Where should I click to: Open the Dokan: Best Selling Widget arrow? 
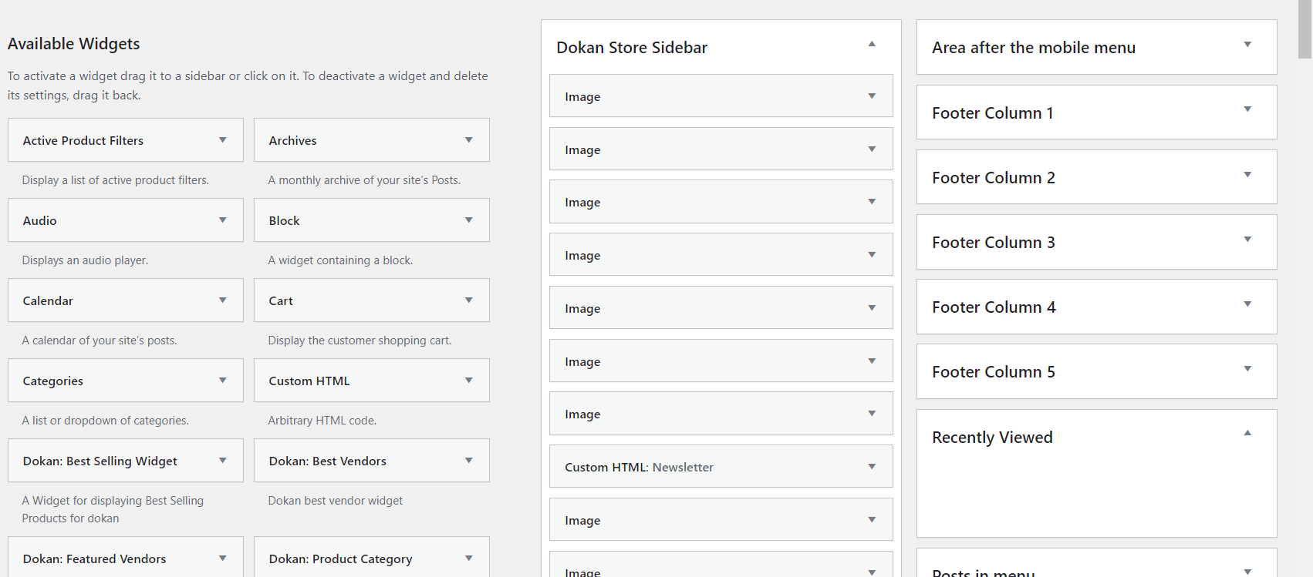click(x=222, y=461)
